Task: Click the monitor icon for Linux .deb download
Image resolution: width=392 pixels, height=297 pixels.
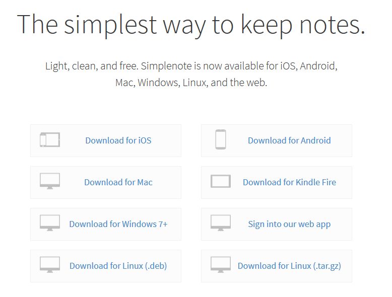Action: (50, 264)
